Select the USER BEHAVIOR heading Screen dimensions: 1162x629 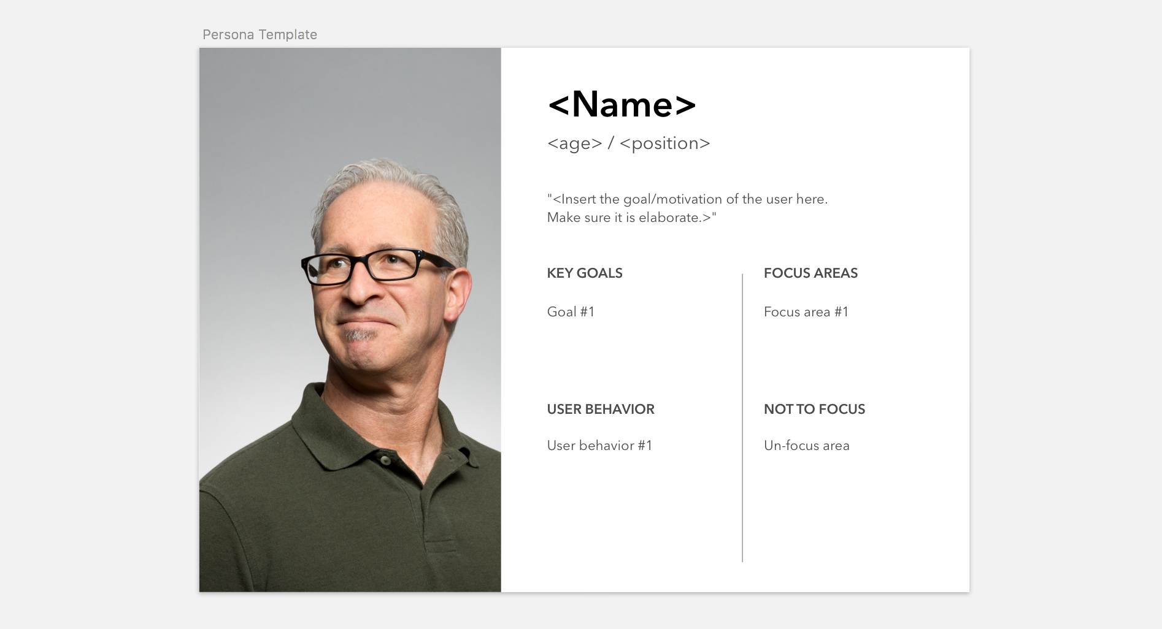coord(600,409)
